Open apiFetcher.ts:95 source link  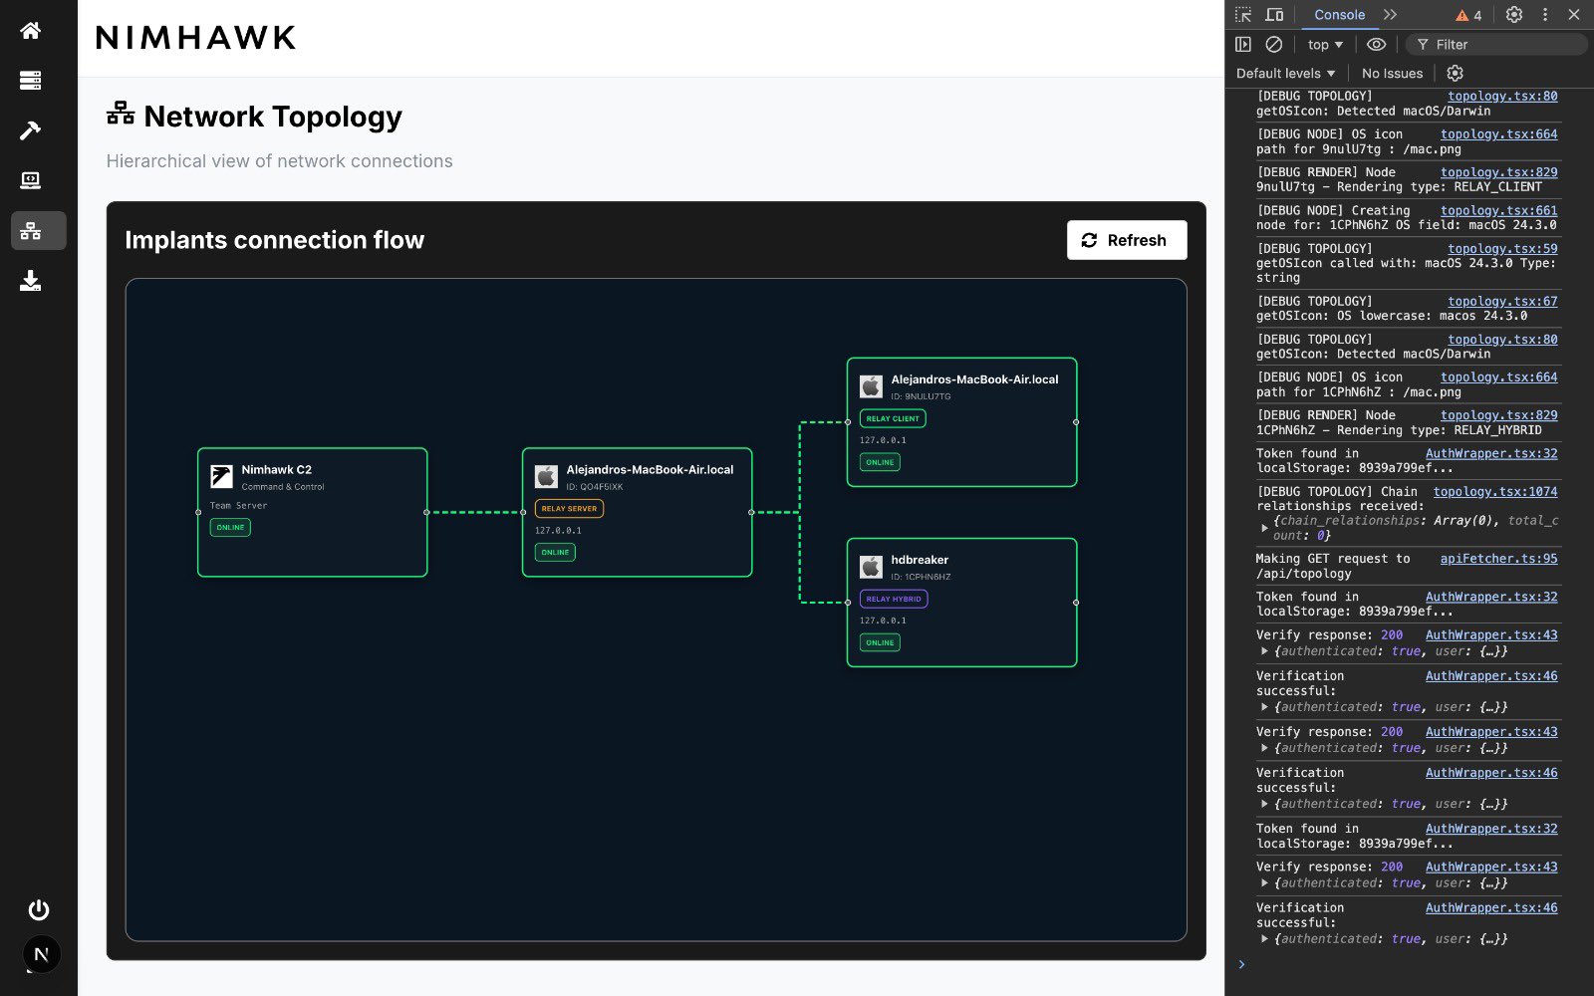pyautogui.click(x=1498, y=559)
